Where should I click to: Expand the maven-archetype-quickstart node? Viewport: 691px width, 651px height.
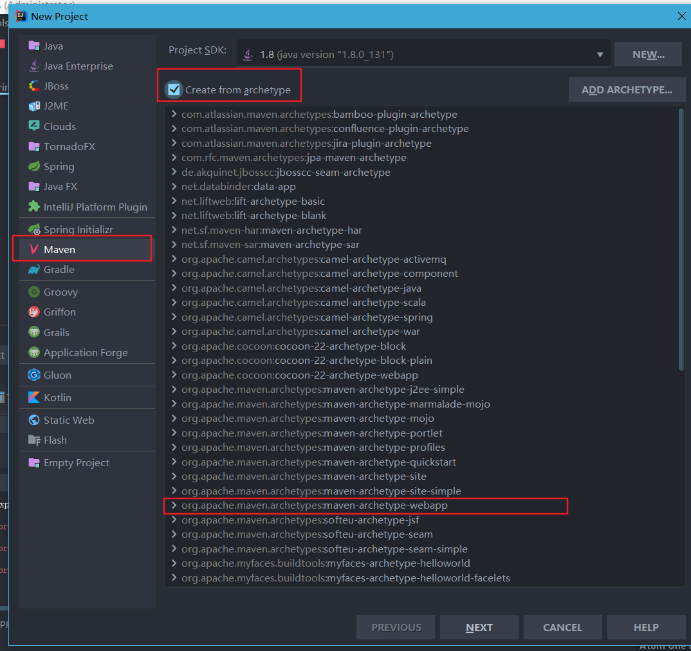tap(174, 462)
